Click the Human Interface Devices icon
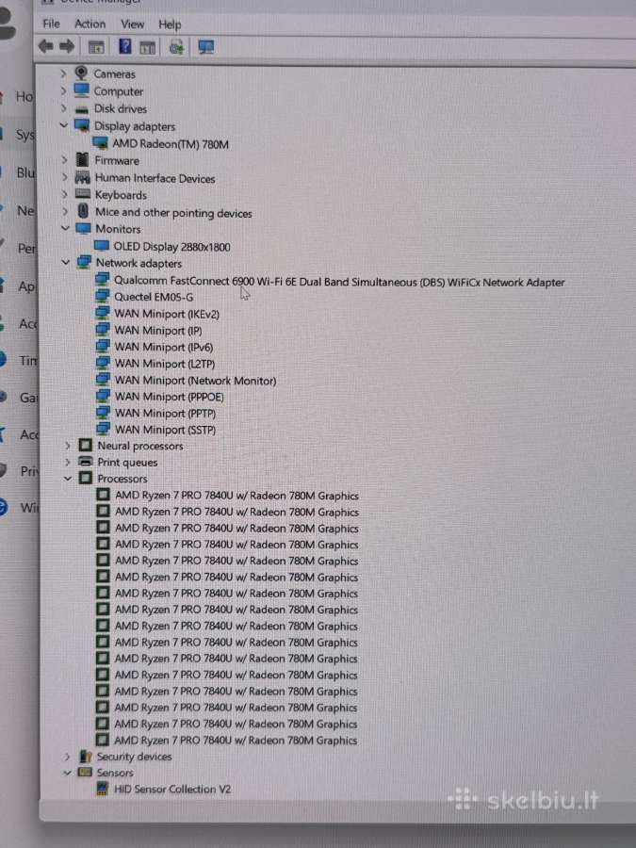Image resolution: width=636 pixels, height=848 pixels. pos(83,177)
